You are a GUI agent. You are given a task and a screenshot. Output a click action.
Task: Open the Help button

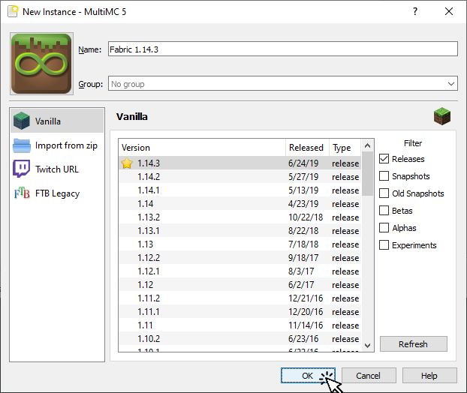click(x=429, y=376)
